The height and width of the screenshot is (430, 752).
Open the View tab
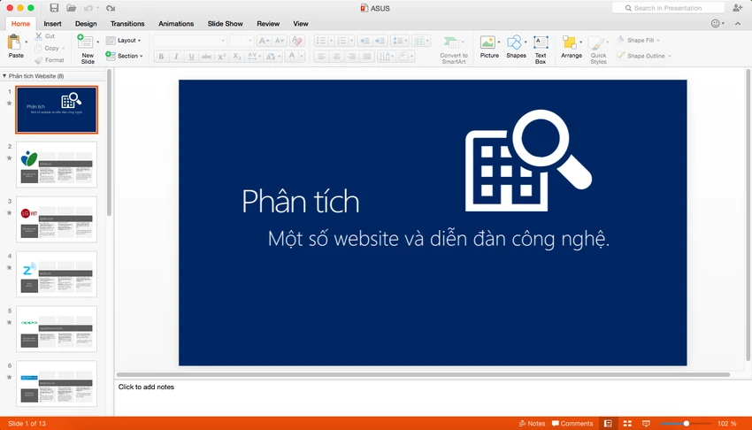pyautogui.click(x=301, y=24)
